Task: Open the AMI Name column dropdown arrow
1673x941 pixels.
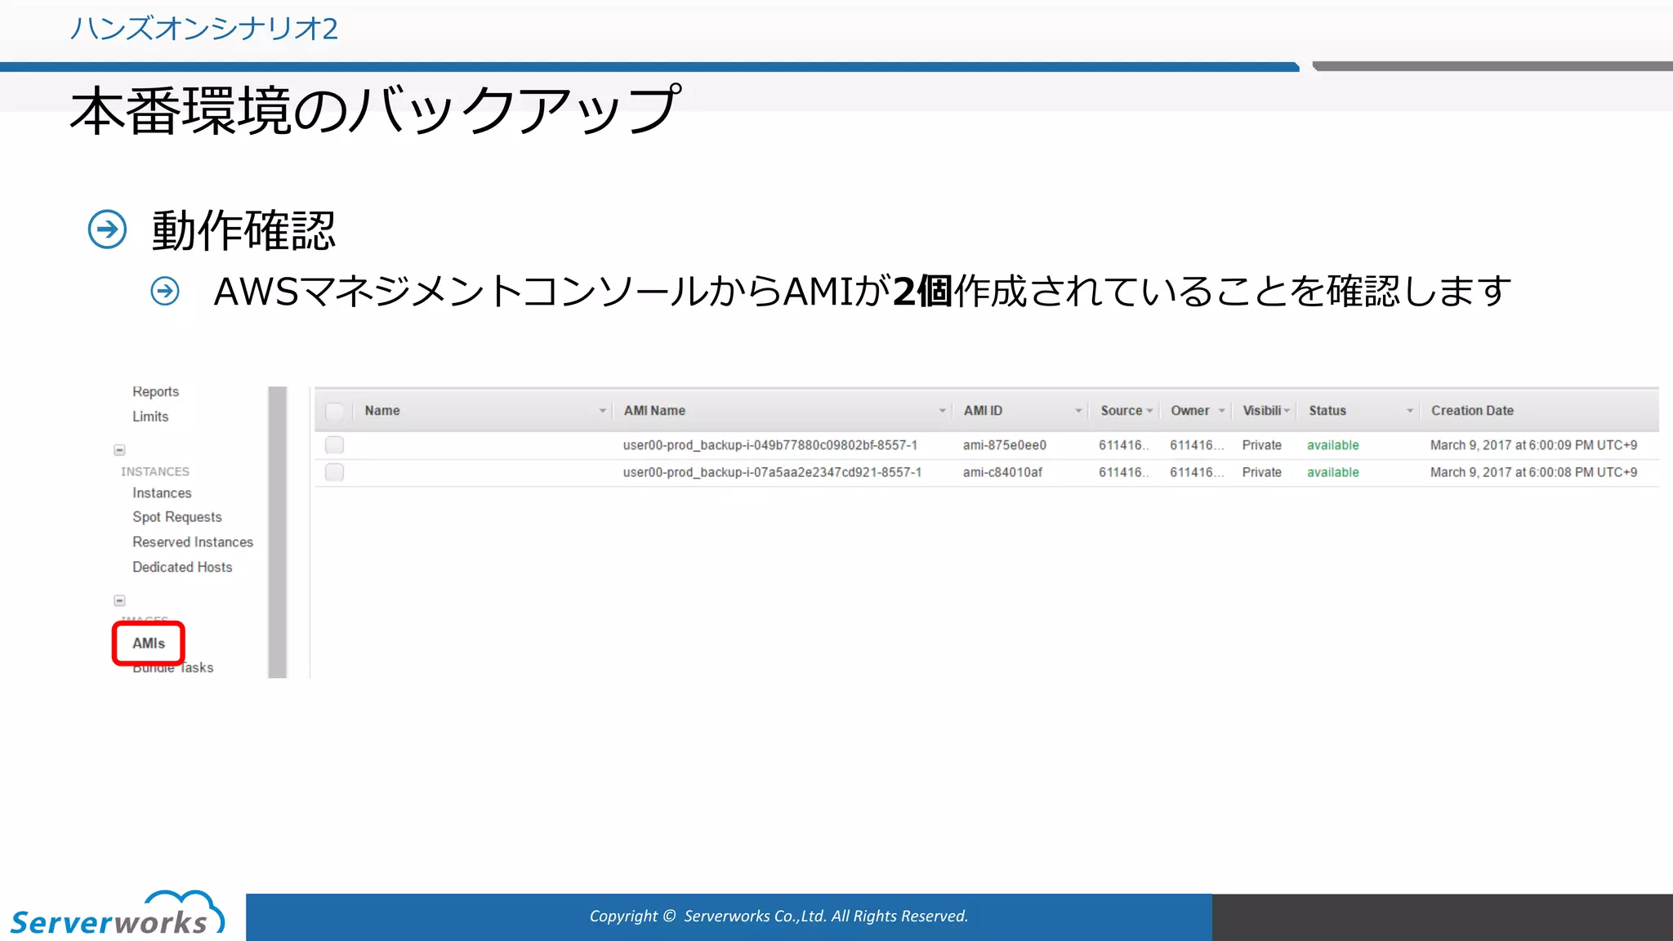Action: (x=942, y=411)
